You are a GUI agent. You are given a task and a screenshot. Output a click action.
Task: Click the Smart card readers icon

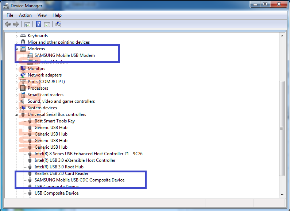23,95
